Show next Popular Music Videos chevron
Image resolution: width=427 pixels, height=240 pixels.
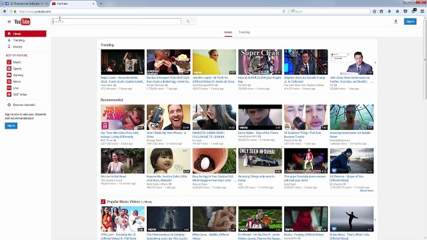[x=375, y=219]
